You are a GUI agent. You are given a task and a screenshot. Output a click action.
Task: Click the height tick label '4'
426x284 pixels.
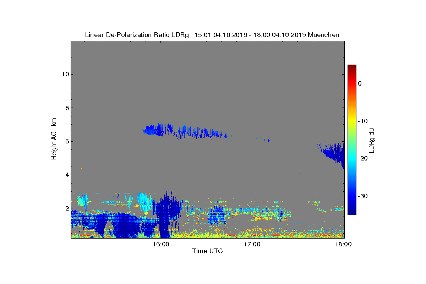coord(67,175)
